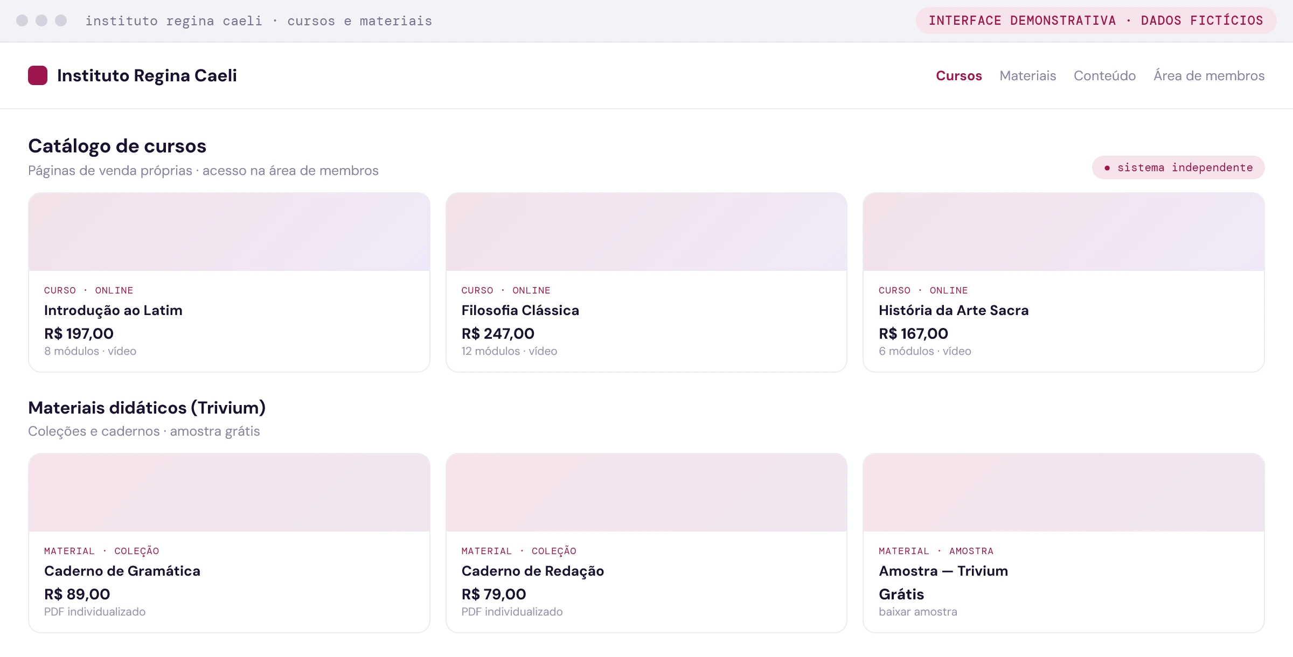Open the Amostra — Trivium cover image
The height and width of the screenshot is (657, 1293).
1063,492
